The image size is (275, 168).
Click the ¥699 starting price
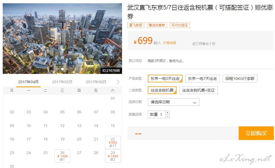coord(143,41)
